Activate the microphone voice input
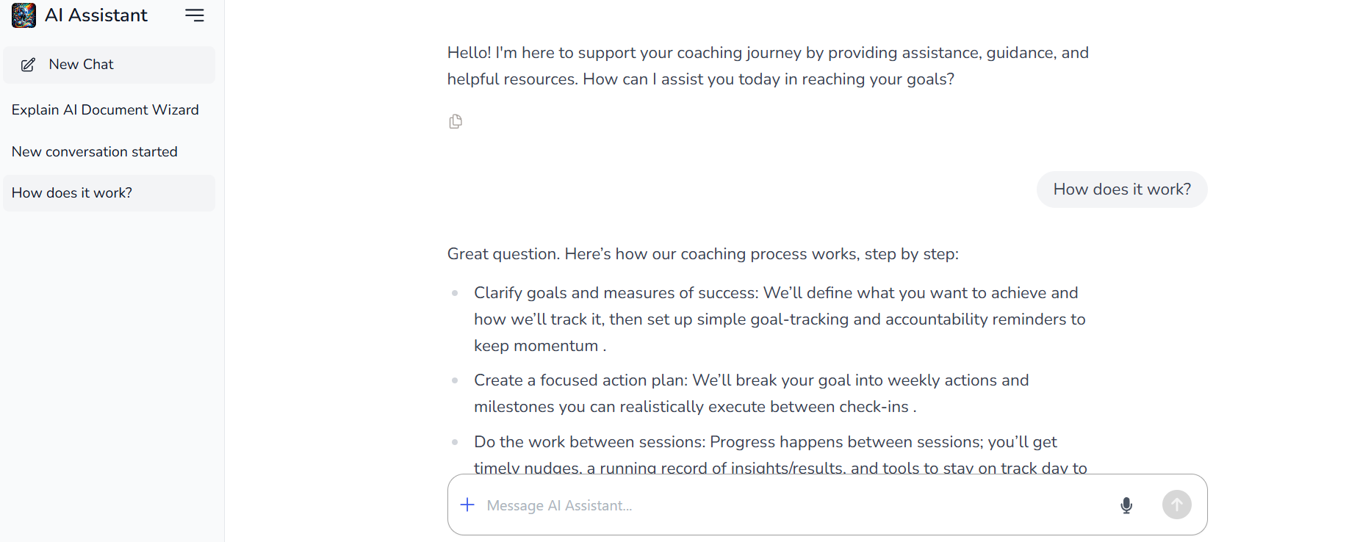The image size is (1371, 542). point(1126,505)
